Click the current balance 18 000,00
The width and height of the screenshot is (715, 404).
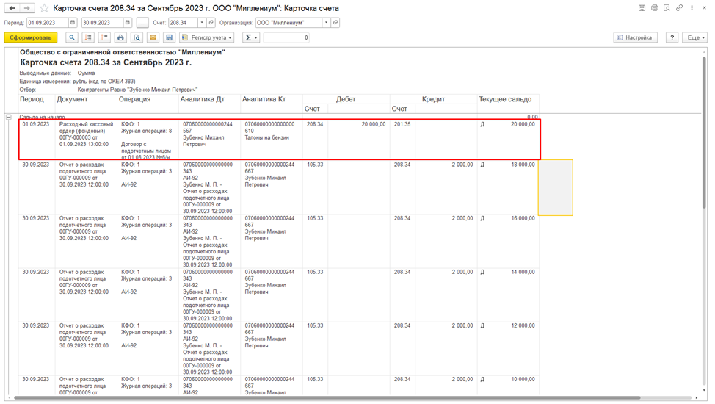pyautogui.click(x=523, y=165)
